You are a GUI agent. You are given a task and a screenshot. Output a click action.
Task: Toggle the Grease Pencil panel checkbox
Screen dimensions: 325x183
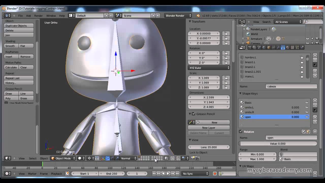(x=193, y=114)
